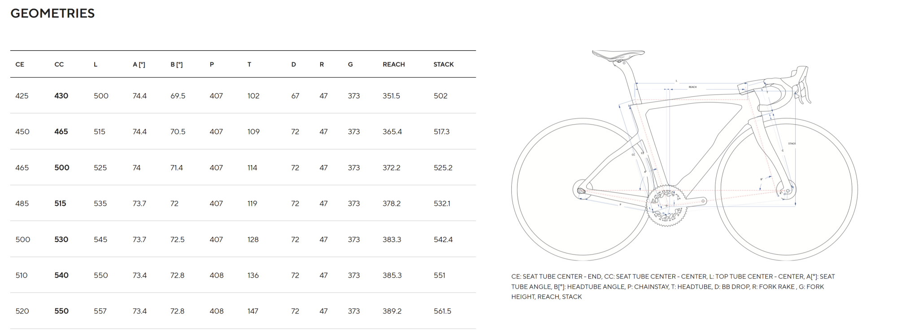Select the 69.5 headtube angle cell
The image size is (897, 330).
178,96
